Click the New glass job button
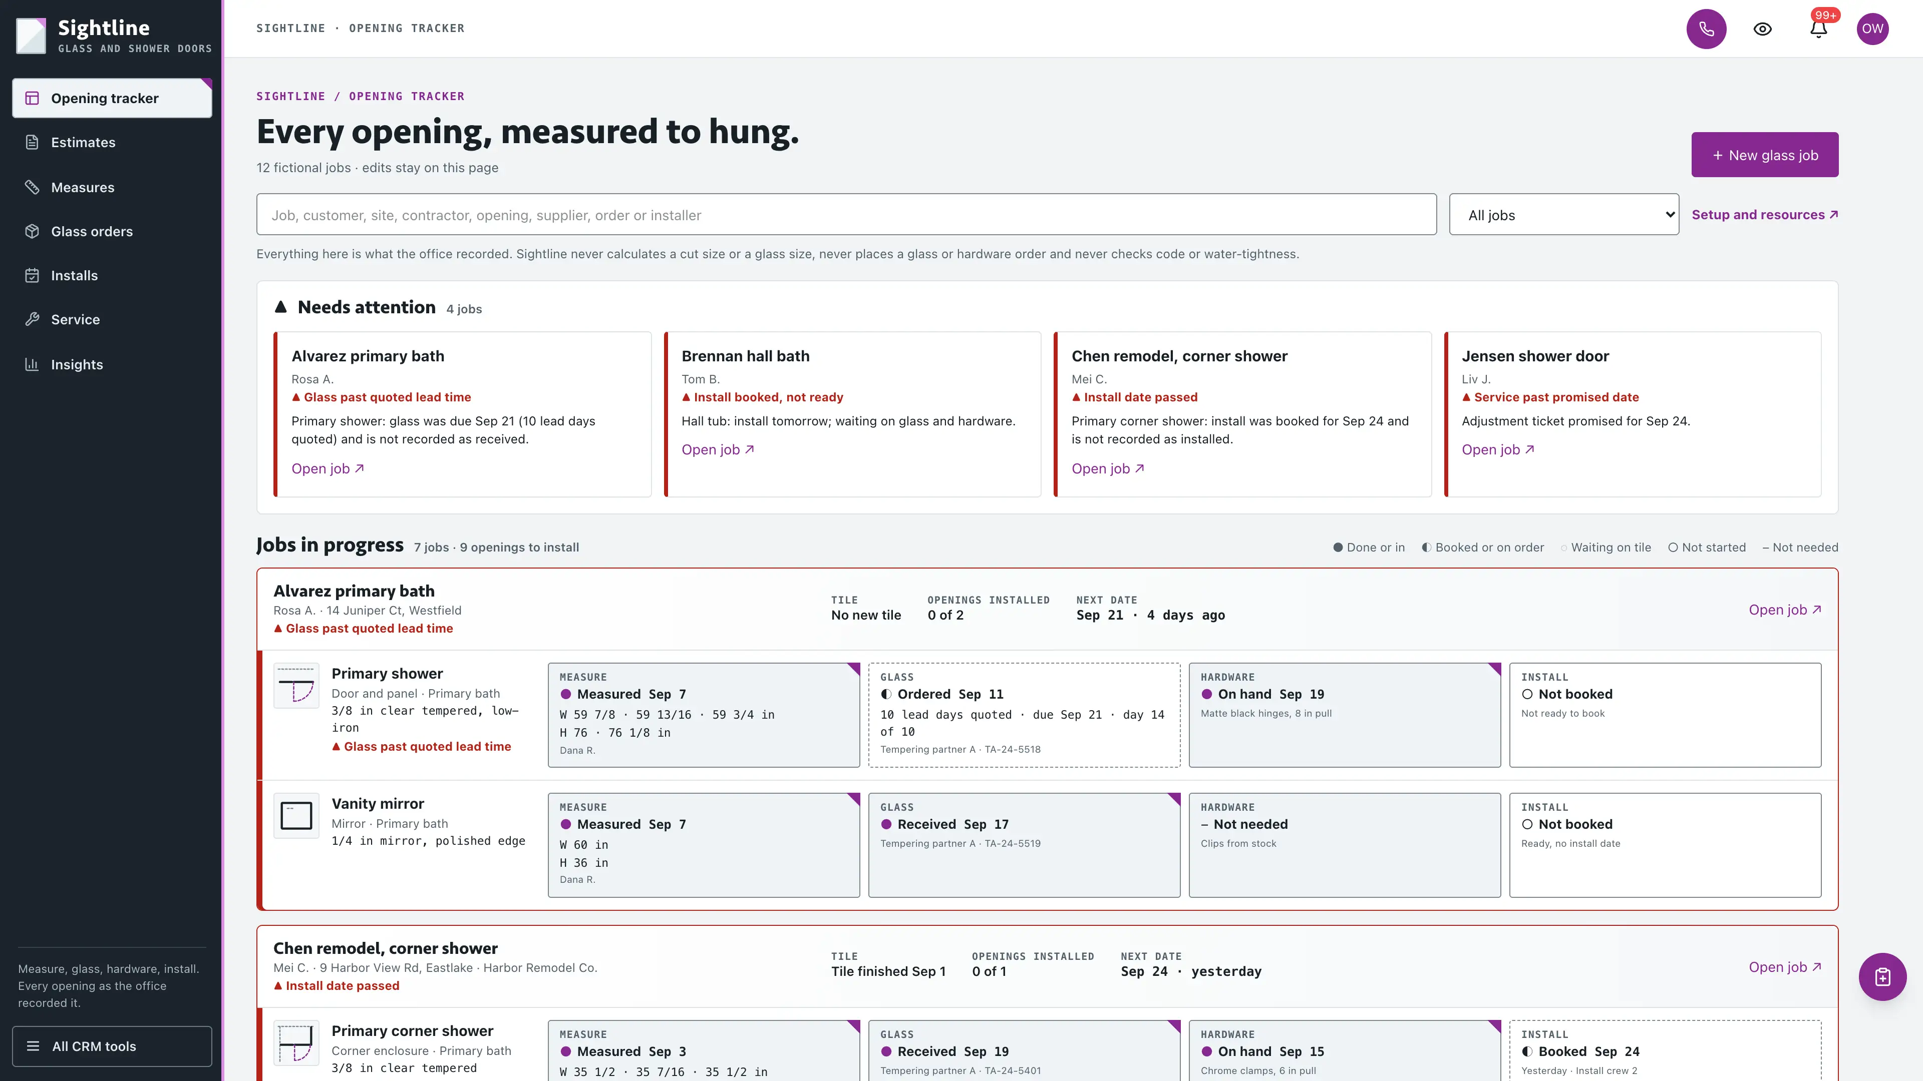Viewport: 1923px width, 1081px height. point(1765,155)
